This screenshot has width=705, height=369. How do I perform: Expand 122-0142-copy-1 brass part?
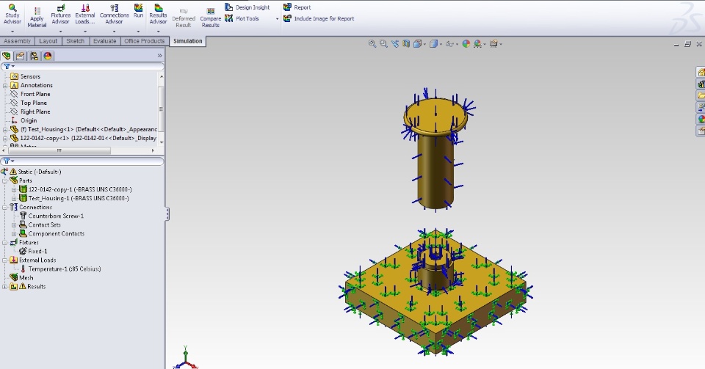14,189
